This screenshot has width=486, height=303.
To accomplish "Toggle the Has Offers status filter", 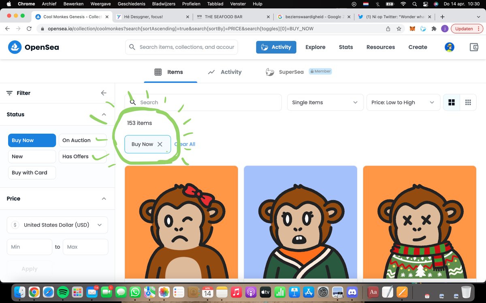I will coord(83,156).
